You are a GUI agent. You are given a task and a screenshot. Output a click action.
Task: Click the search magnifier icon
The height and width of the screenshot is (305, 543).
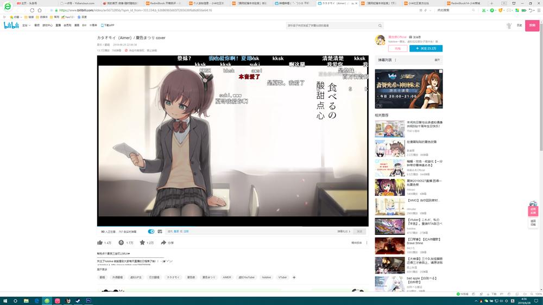[380, 26]
